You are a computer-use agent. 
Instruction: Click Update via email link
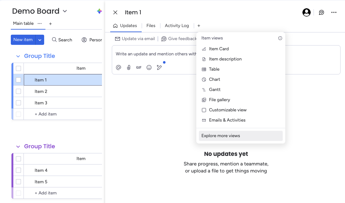click(x=135, y=39)
